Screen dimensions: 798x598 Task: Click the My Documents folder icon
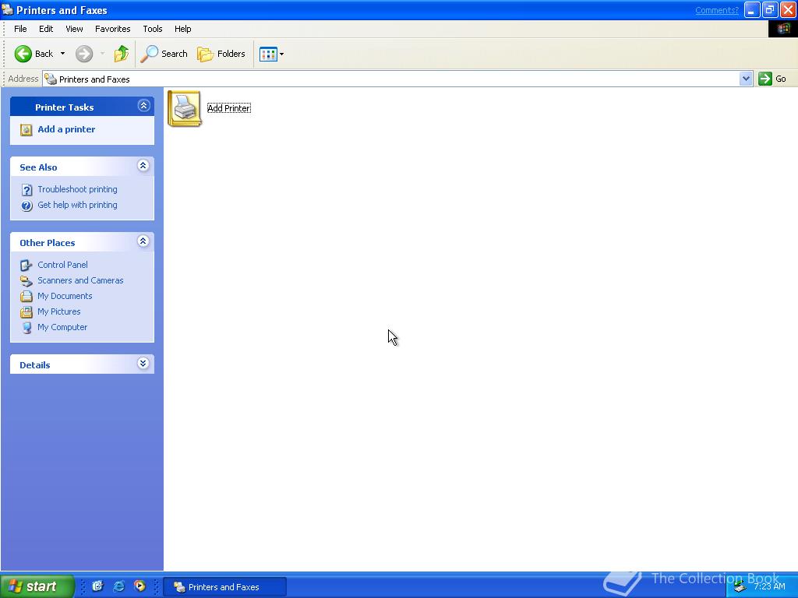[x=26, y=297]
